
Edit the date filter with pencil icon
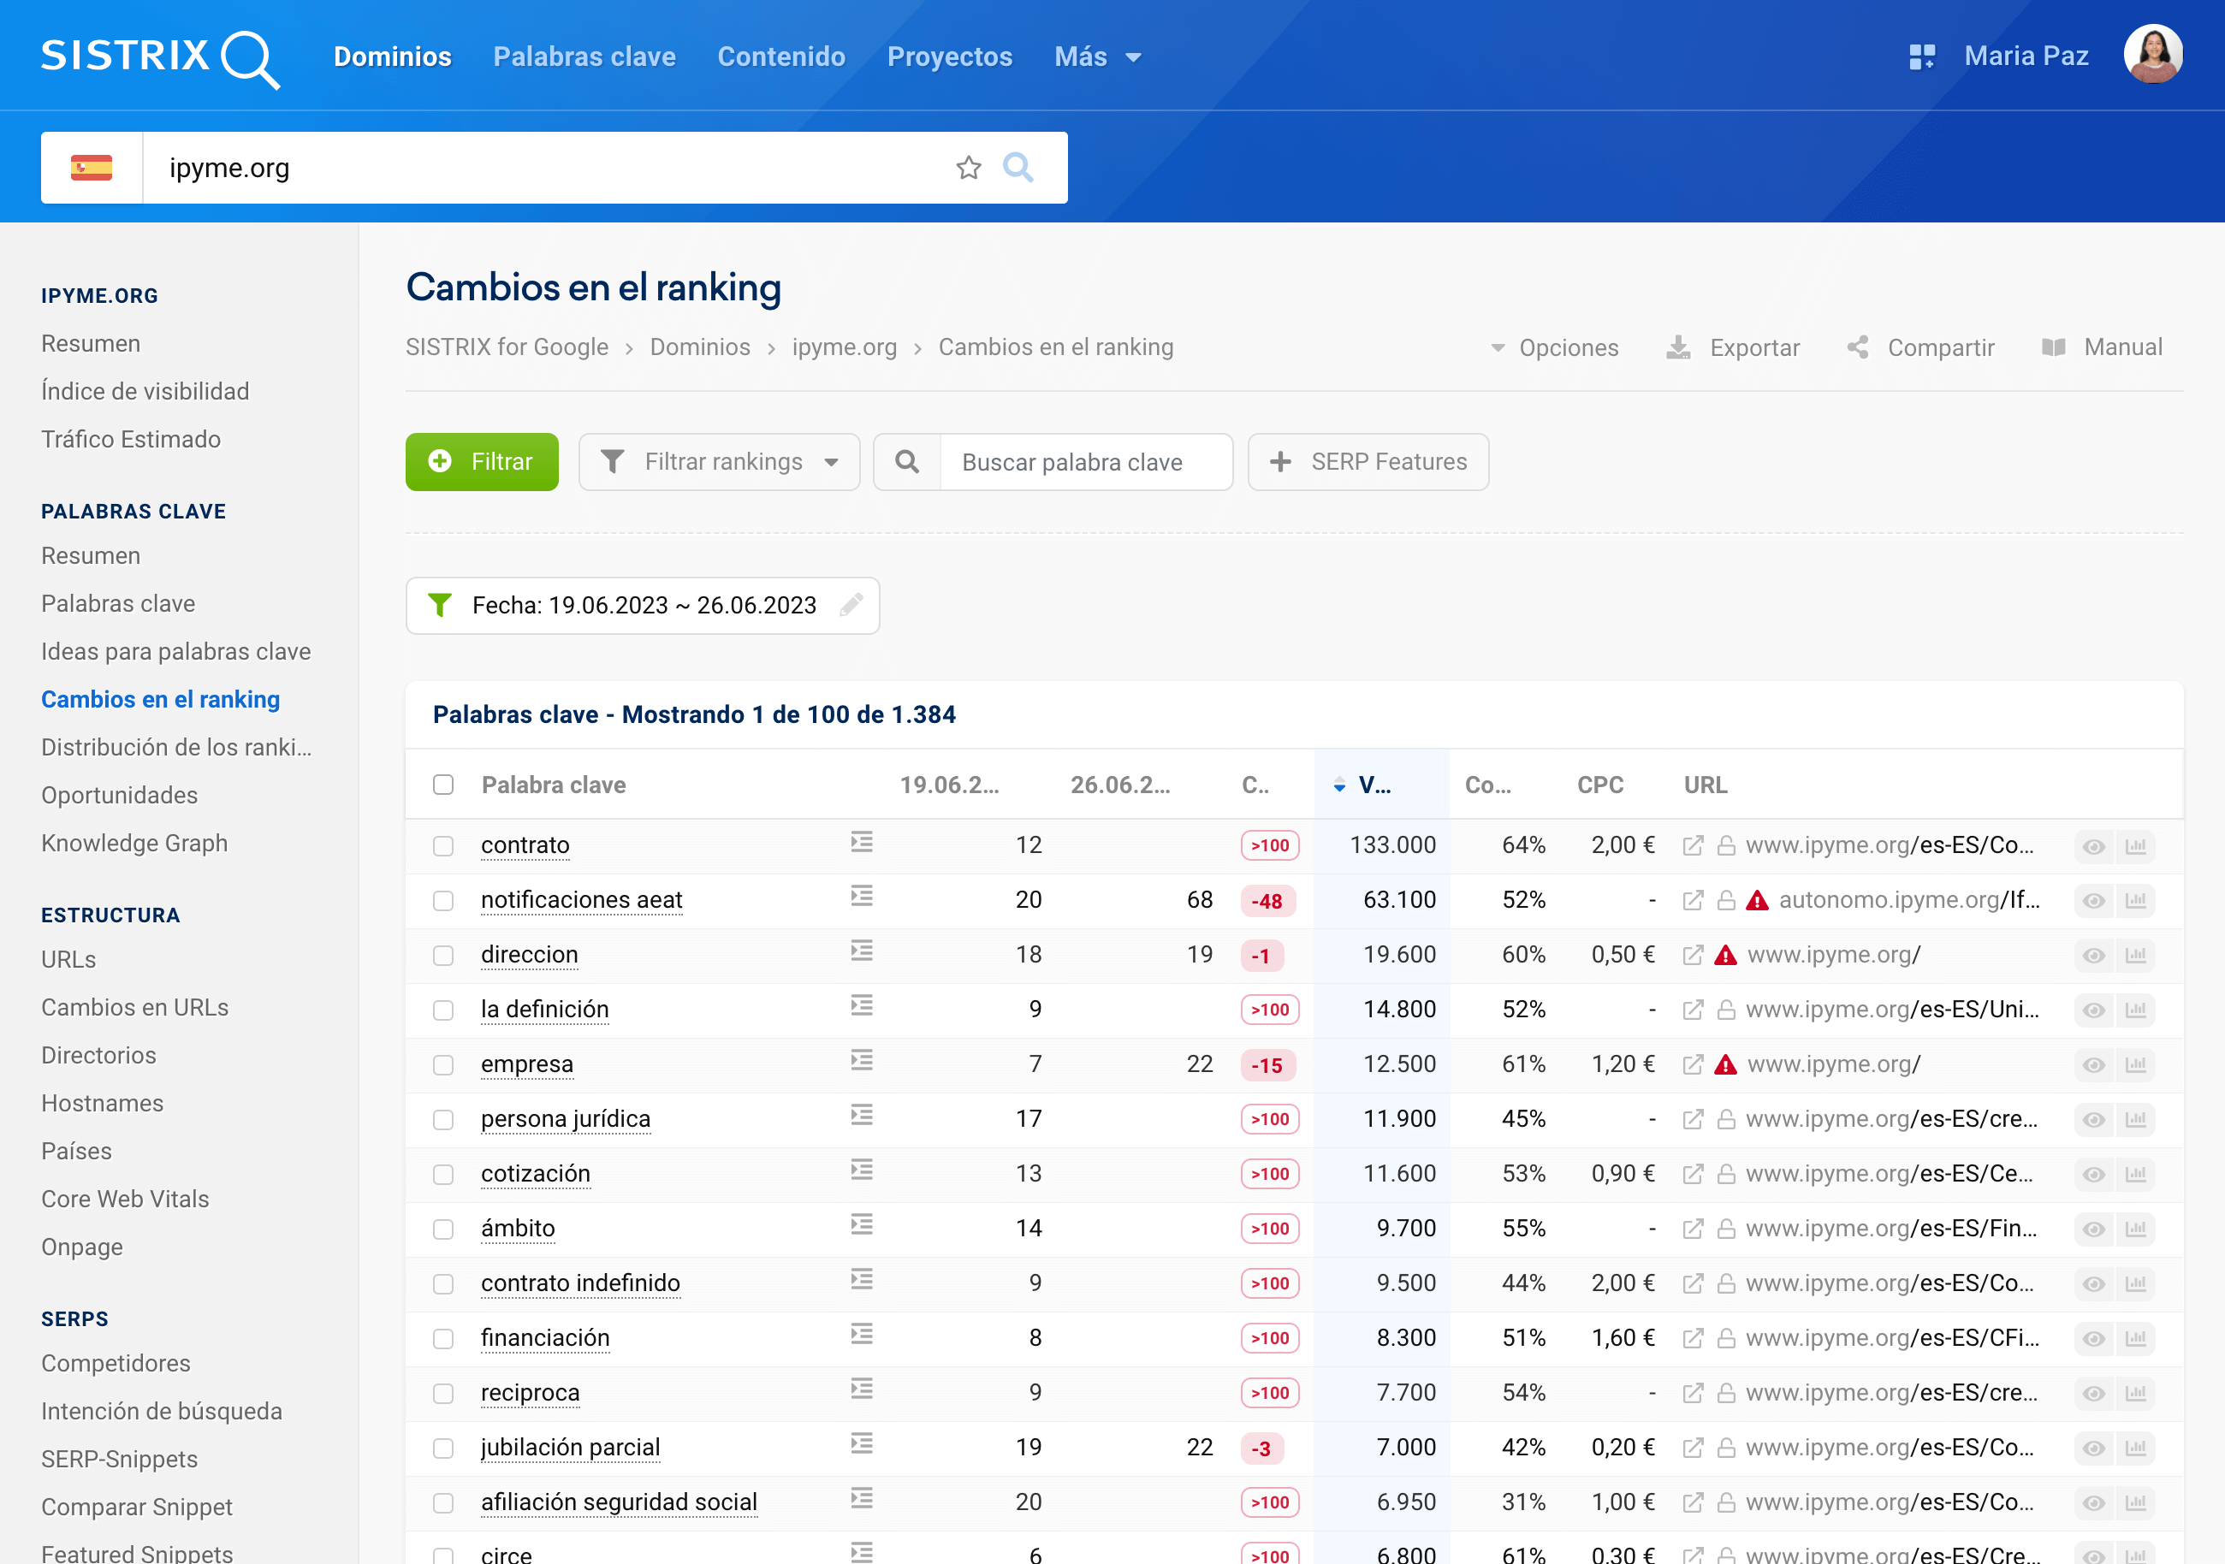(x=851, y=606)
